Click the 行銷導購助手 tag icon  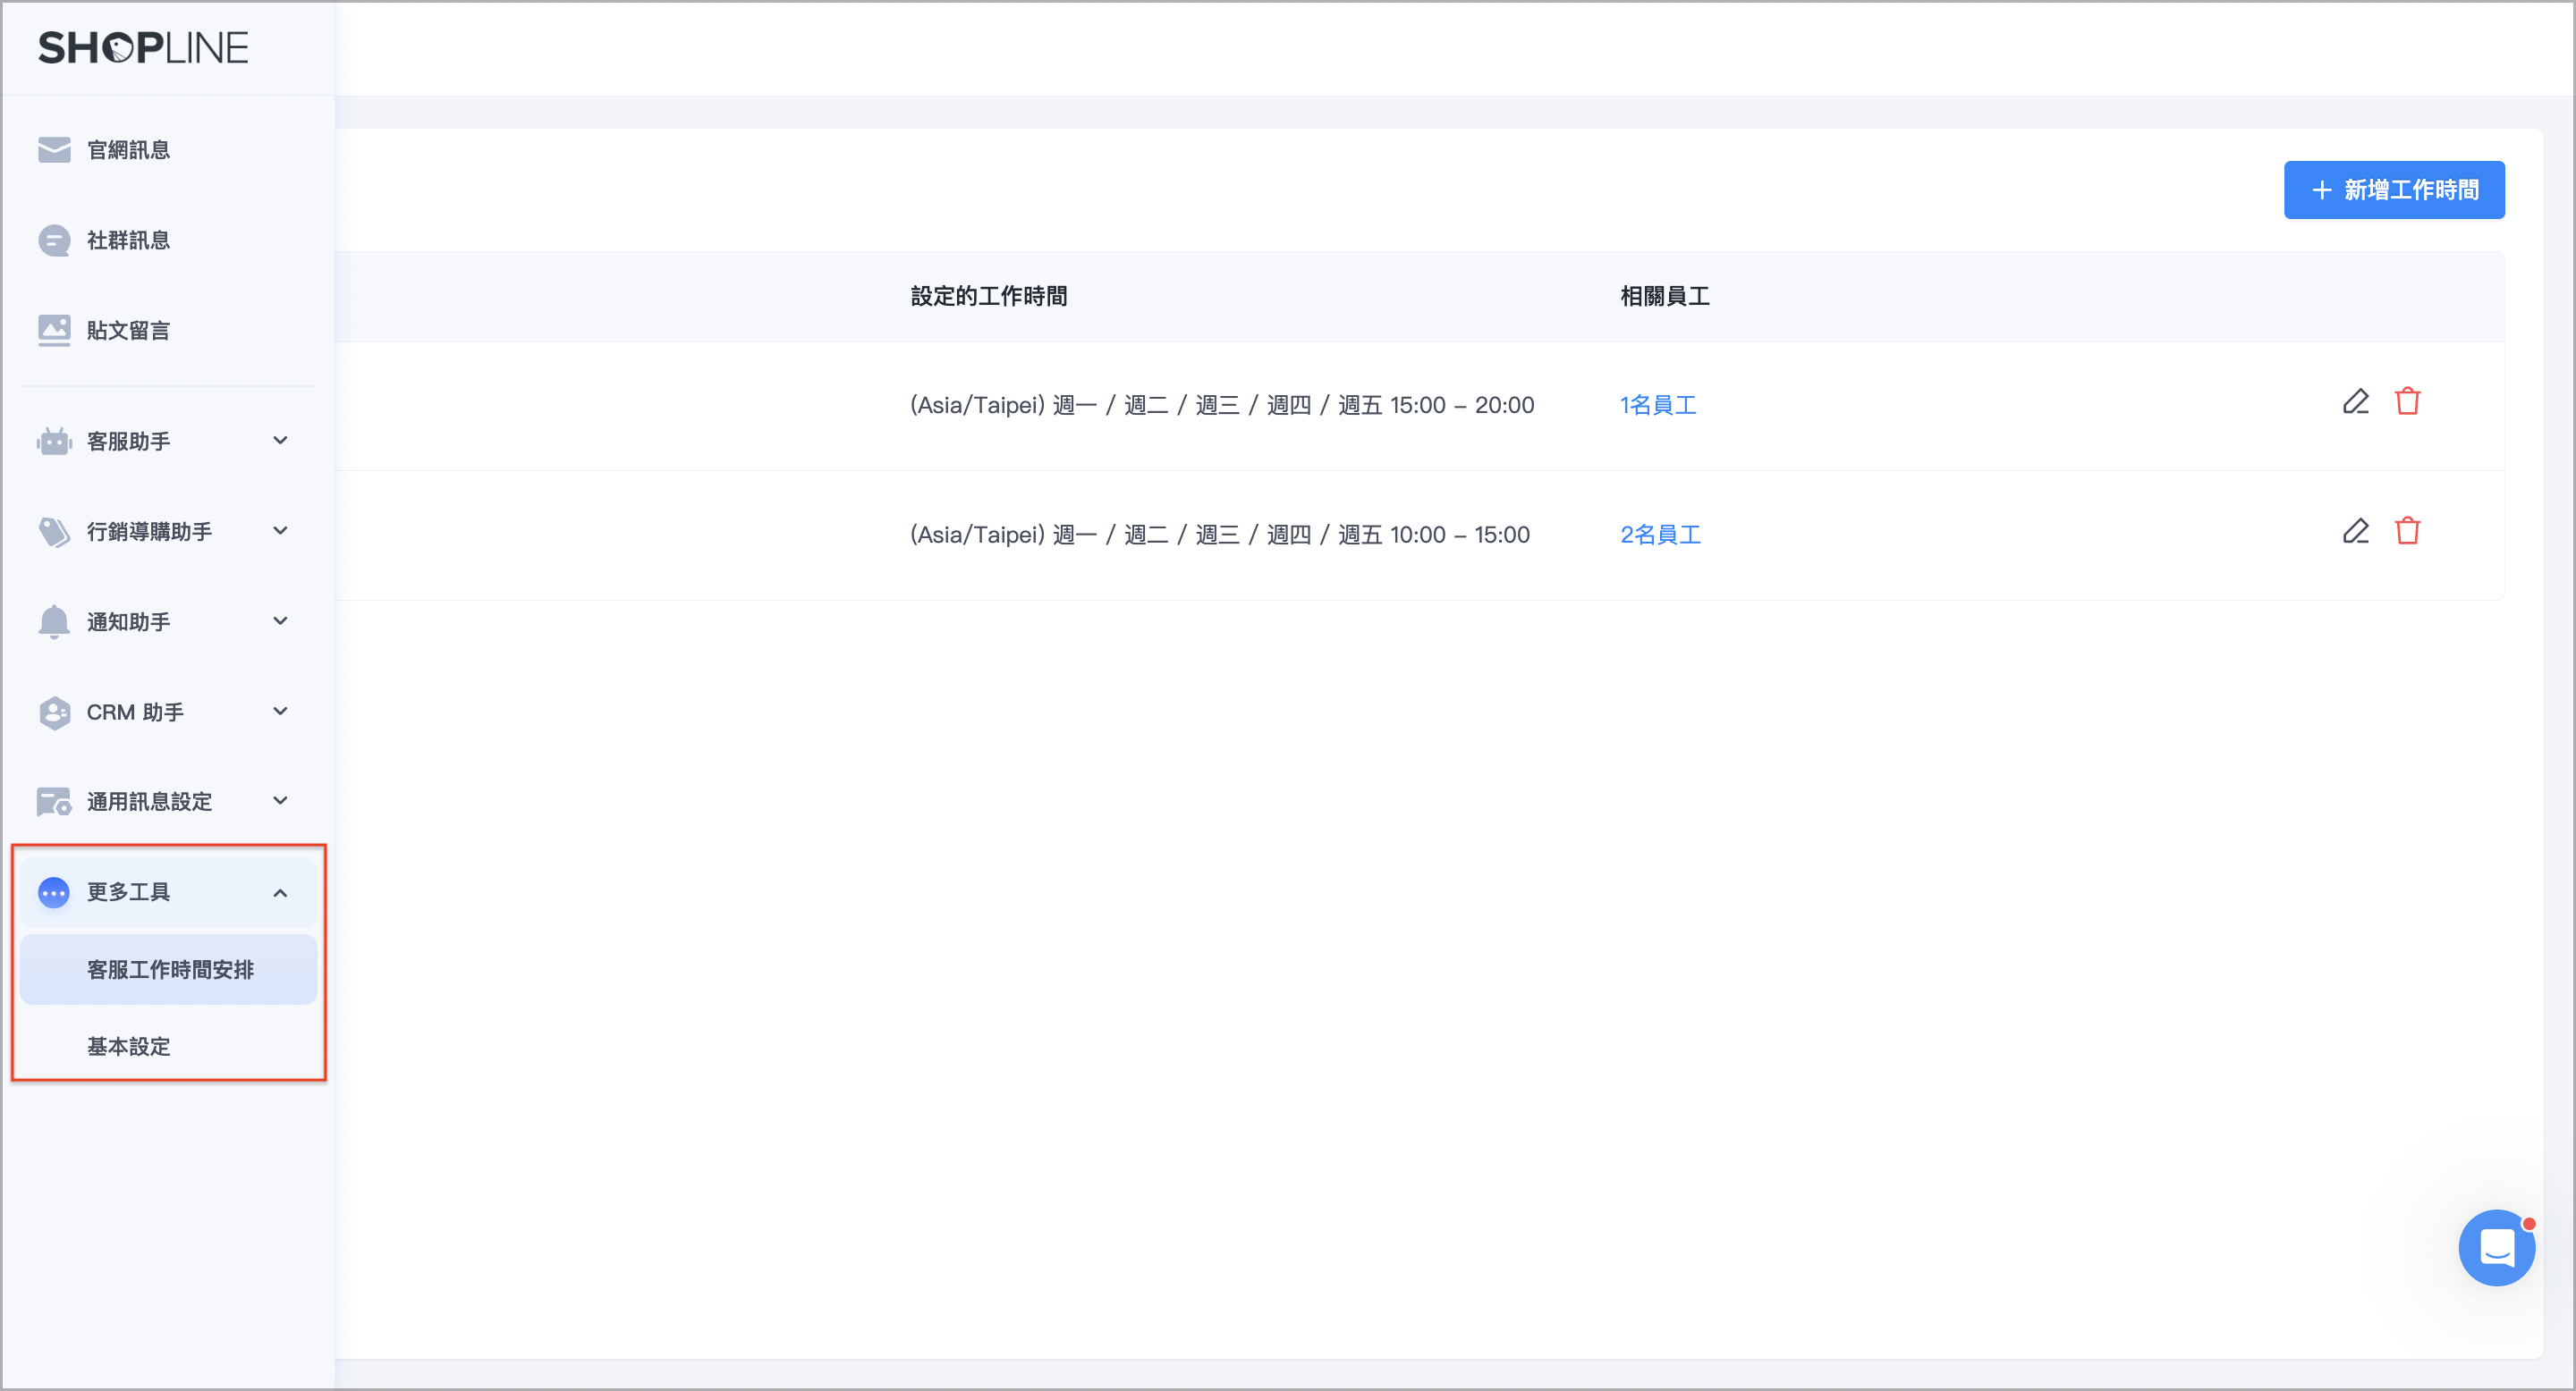click(54, 532)
